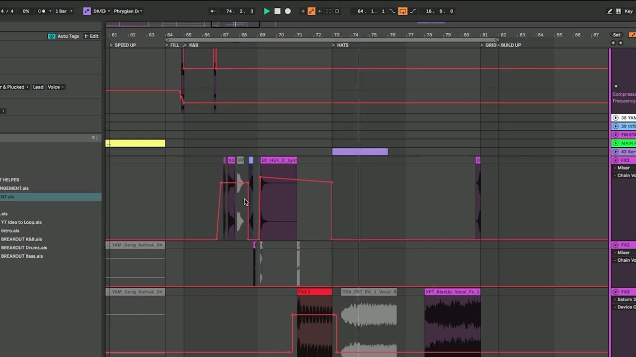
Task: Toggle the Punch-Out switch
Action: click(x=413, y=11)
